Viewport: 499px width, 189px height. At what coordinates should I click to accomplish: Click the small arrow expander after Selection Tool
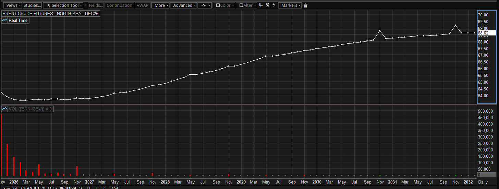point(85,5)
